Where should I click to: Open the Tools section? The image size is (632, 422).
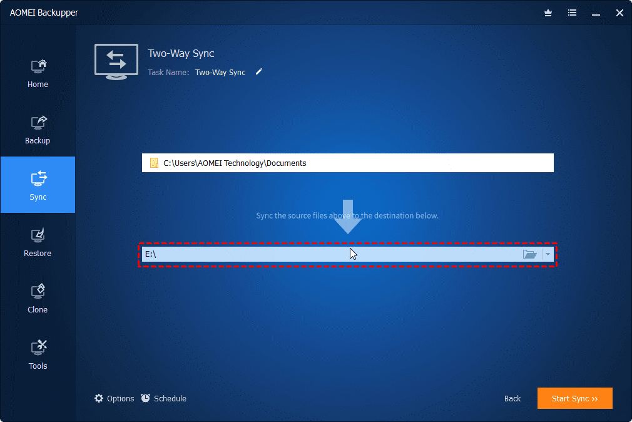tap(38, 353)
